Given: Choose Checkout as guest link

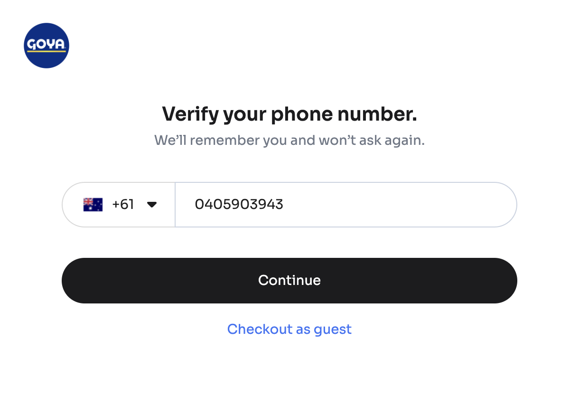Looking at the screenshot, I should pyautogui.click(x=289, y=329).
